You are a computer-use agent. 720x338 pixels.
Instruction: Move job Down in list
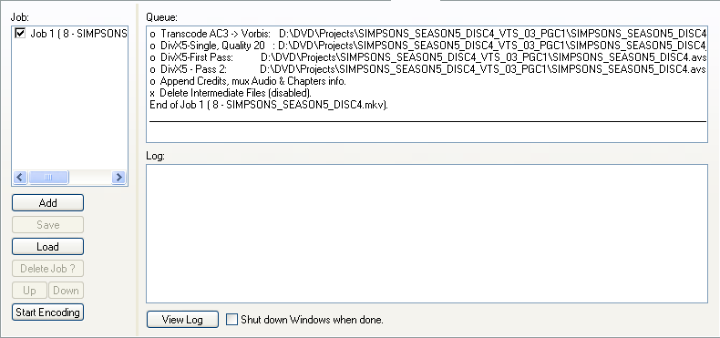tap(67, 291)
